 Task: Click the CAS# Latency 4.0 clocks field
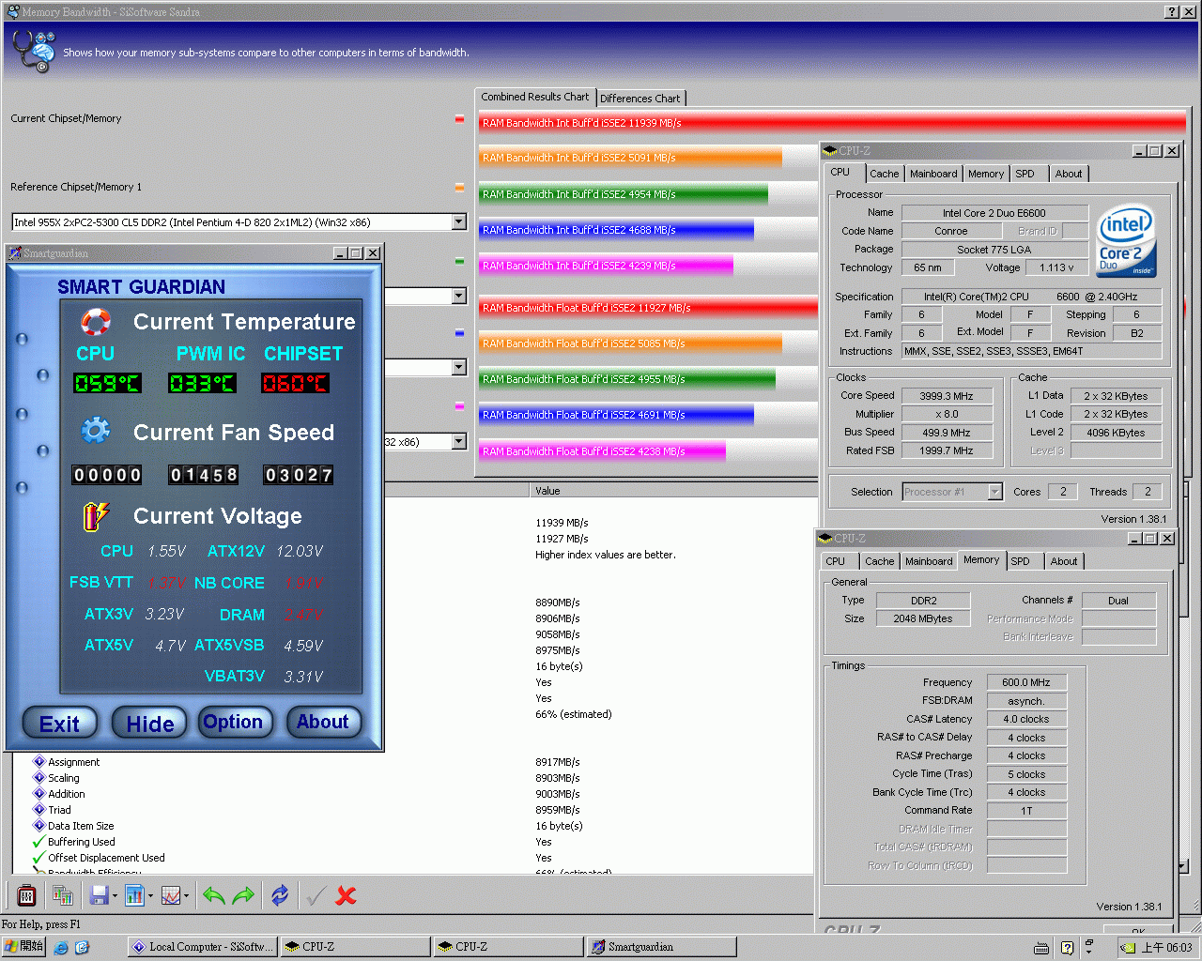coord(1026,719)
